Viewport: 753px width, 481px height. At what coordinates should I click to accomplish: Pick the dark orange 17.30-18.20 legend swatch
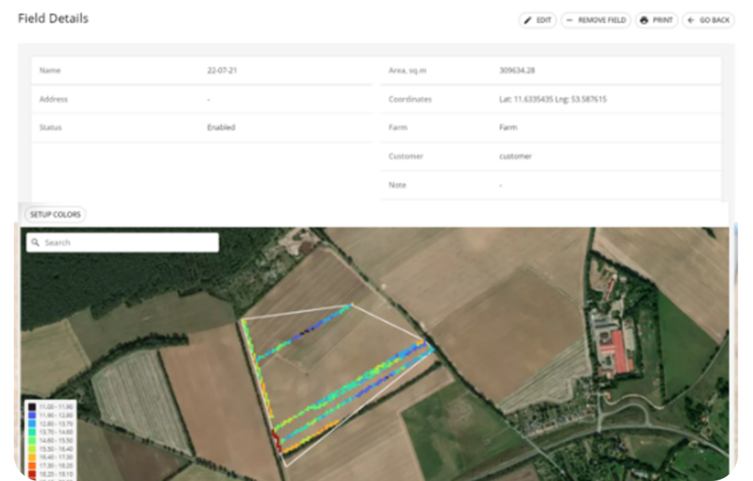coord(31,466)
